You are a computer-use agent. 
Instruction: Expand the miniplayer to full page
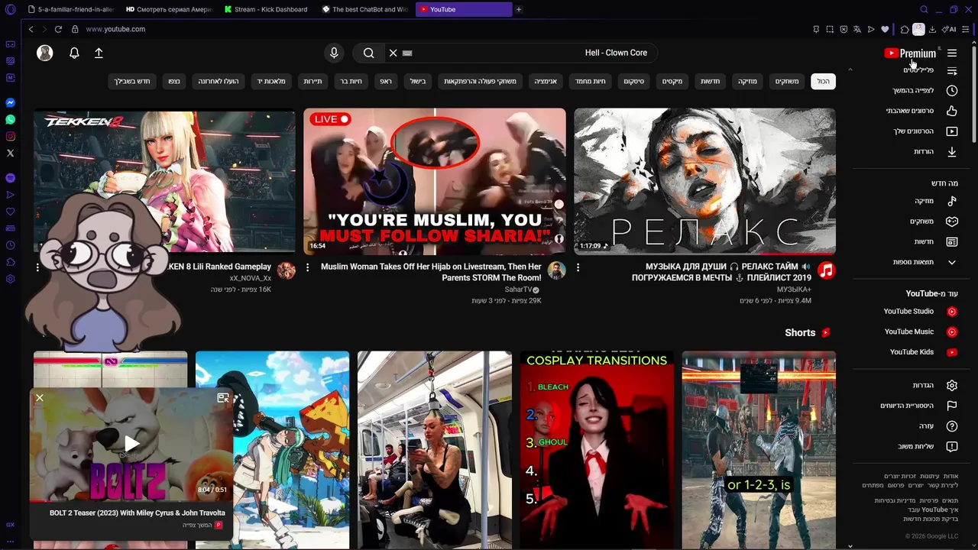[223, 398]
